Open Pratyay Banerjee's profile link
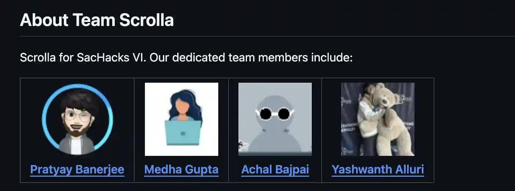Image resolution: width=515 pixels, height=191 pixels. tap(77, 170)
